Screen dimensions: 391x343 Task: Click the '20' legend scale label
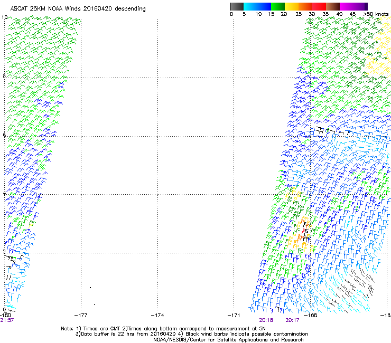(284, 14)
